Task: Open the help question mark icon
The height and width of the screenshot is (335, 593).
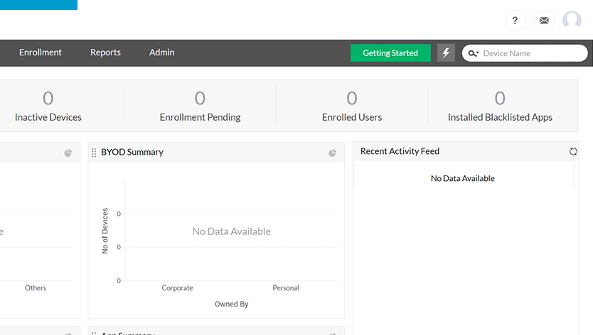Action: click(515, 21)
